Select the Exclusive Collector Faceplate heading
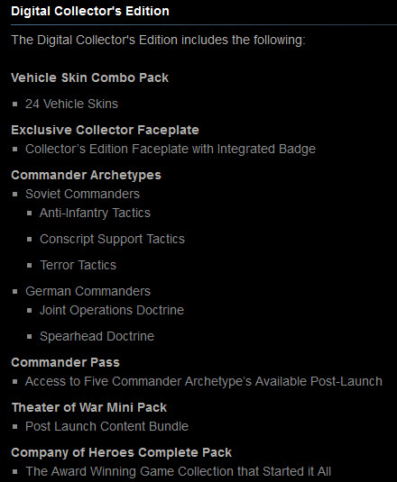The height and width of the screenshot is (482, 397). (105, 130)
